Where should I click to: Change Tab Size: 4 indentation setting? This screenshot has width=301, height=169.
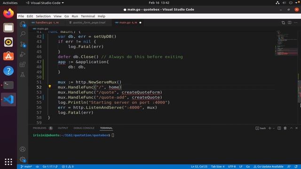click(218, 167)
